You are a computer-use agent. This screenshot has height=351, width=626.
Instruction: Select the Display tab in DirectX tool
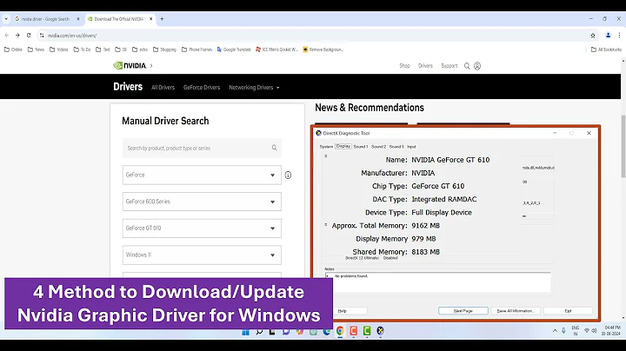[343, 146]
